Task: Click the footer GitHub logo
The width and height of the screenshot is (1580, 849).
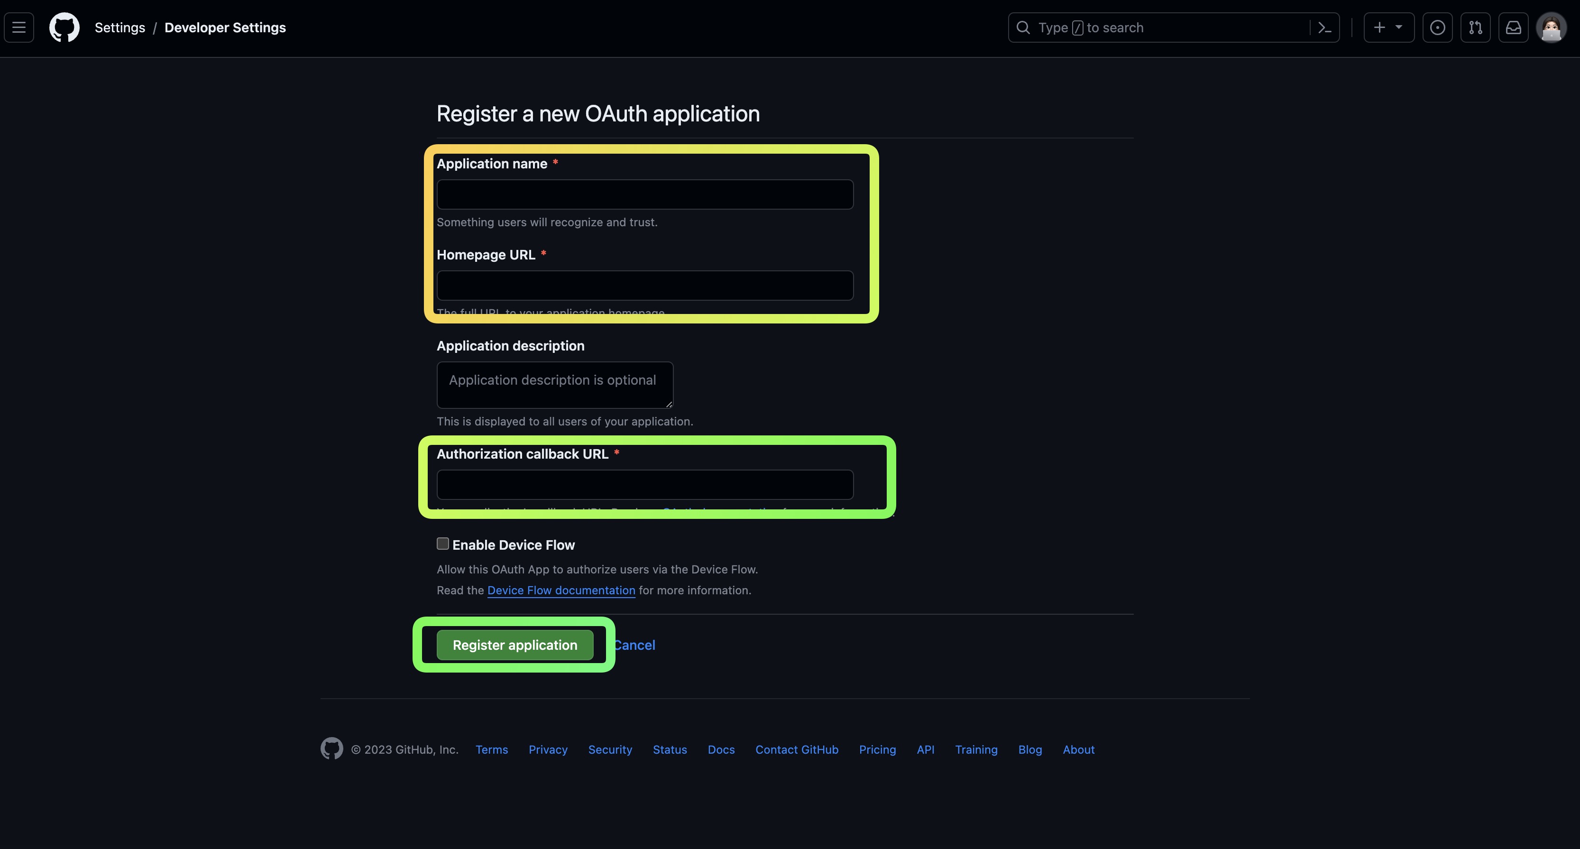Action: pos(332,748)
